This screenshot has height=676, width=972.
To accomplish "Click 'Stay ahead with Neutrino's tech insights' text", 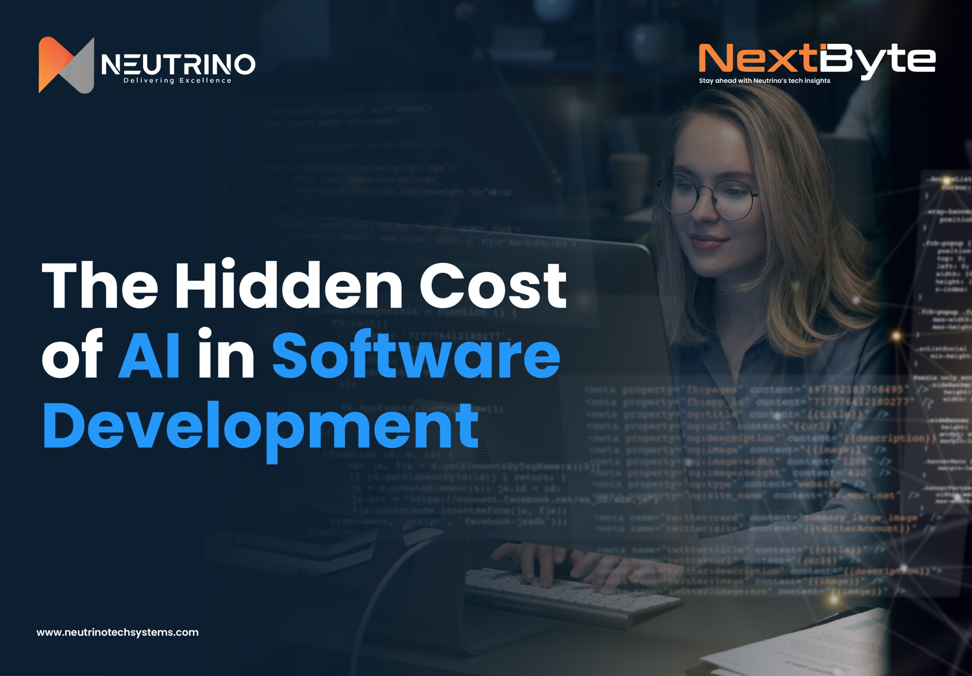I will pyautogui.click(x=764, y=81).
